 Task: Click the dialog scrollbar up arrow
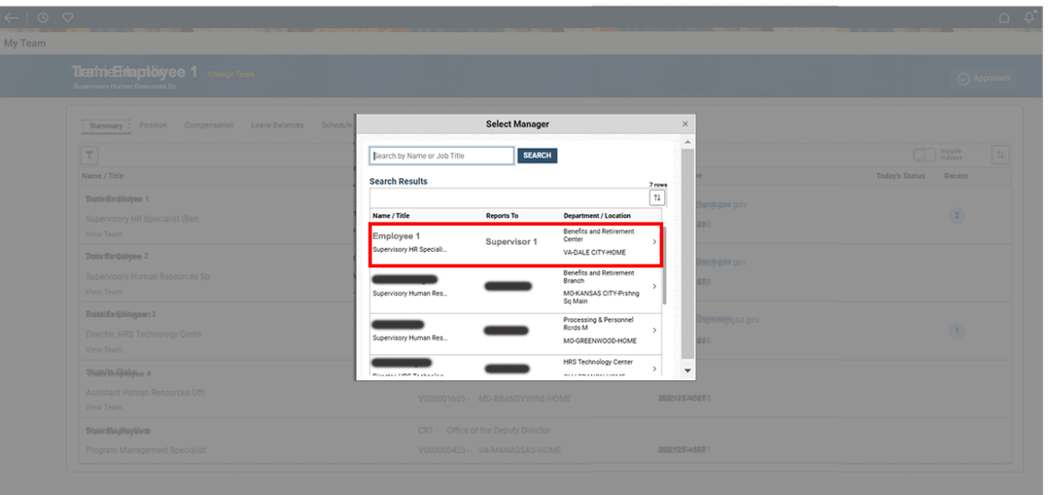click(687, 143)
